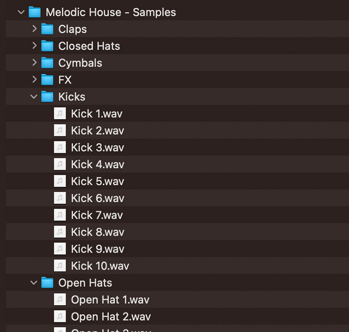The height and width of the screenshot is (332, 349).
Task: Click the Kick 5.wav audio file icon
Action: click(60, 181)
